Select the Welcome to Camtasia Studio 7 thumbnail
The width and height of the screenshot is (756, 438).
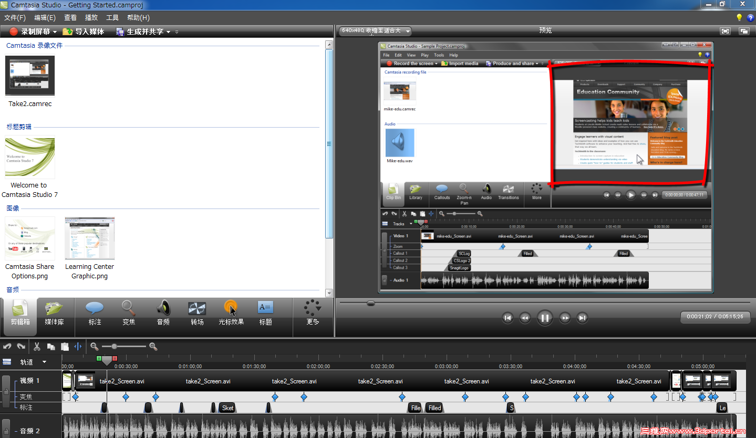coord(30,158)
